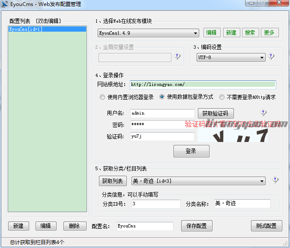Click the 删除 config button

click(x=75, y=226)
